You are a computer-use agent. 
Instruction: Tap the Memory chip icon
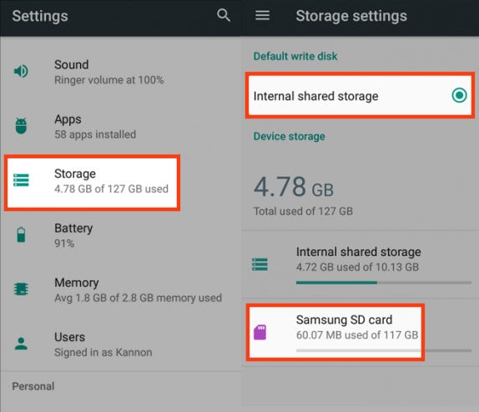click(21, 289)
